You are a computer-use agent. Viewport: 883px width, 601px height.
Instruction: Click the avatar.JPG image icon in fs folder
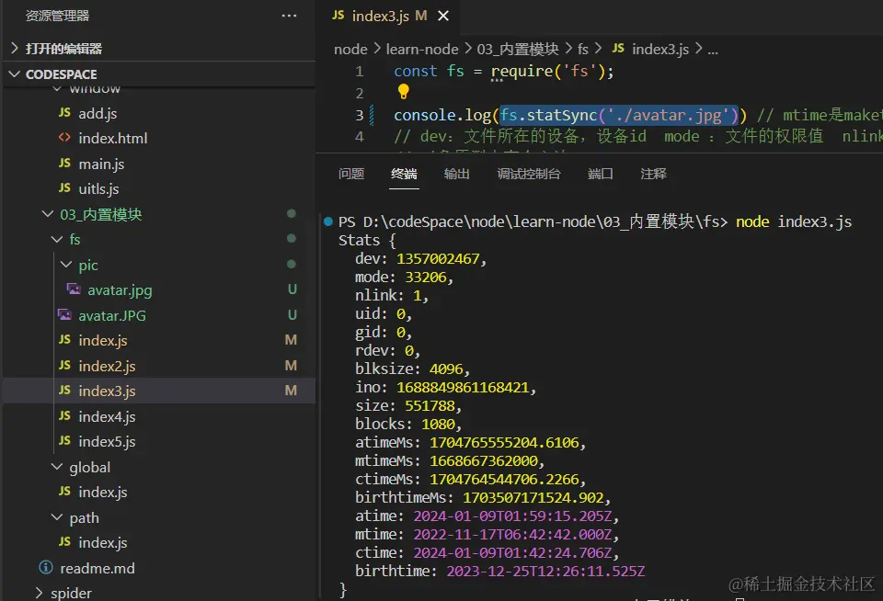coord(64,315)
